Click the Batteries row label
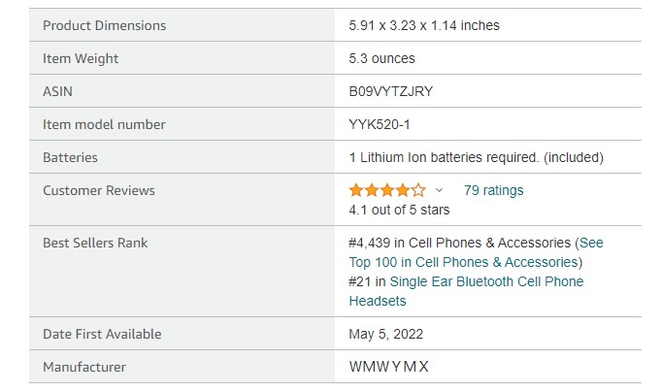This screenshot has width=662, height=392. point(70,157)
